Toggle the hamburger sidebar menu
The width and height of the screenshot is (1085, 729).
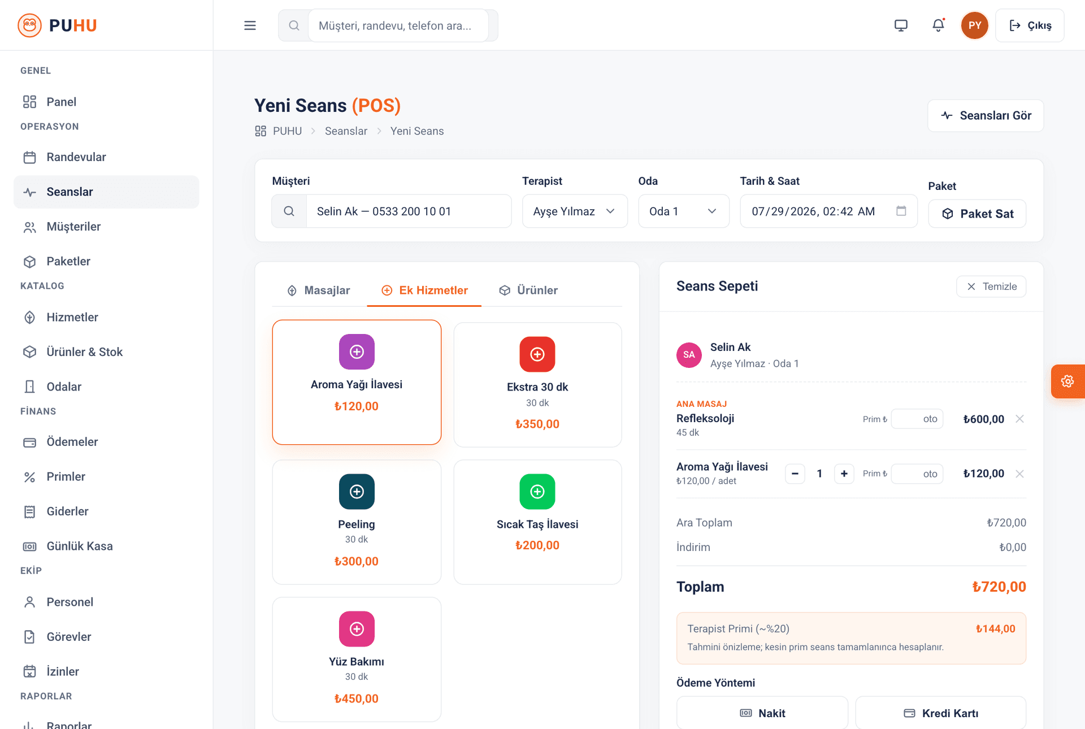250,25
